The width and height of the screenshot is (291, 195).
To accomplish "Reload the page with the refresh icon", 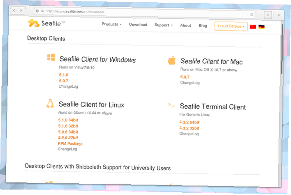I will [x=252, y=15].
